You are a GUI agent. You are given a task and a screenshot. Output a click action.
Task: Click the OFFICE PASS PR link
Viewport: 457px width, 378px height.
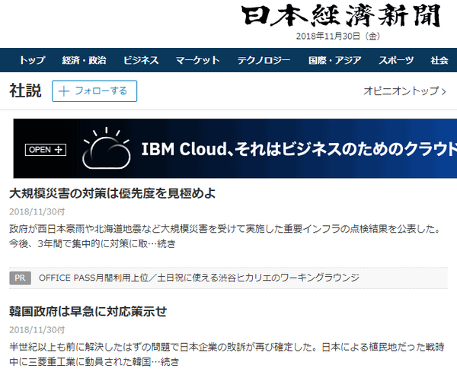pos(199,278)
